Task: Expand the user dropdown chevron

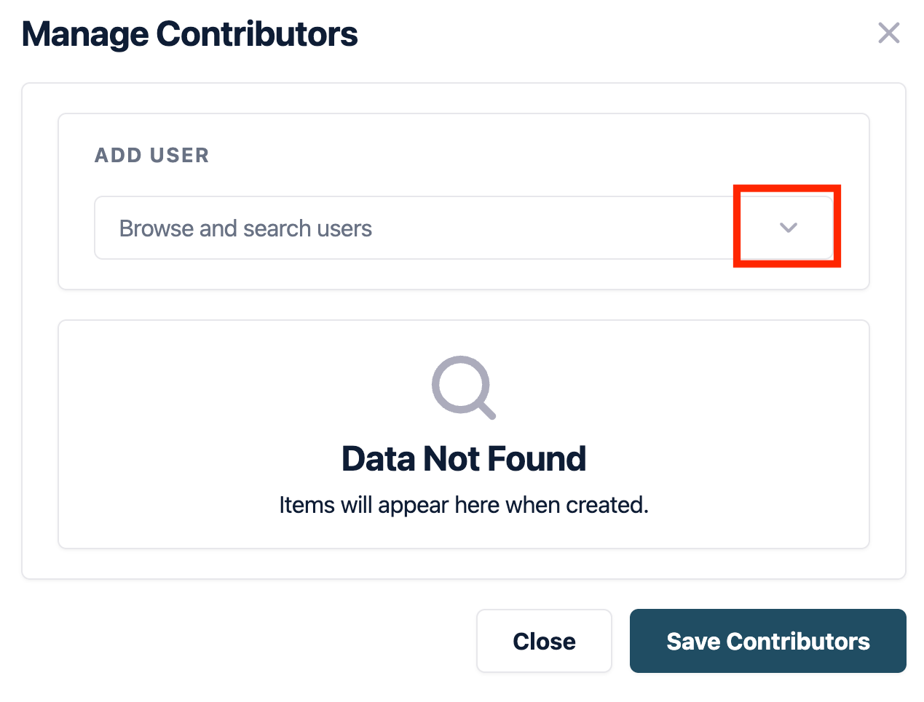Action: point(788,228)
